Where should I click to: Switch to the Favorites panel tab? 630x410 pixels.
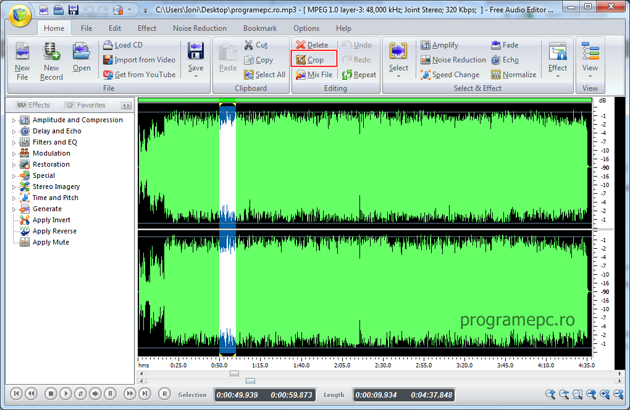click(x=86, y=105)
